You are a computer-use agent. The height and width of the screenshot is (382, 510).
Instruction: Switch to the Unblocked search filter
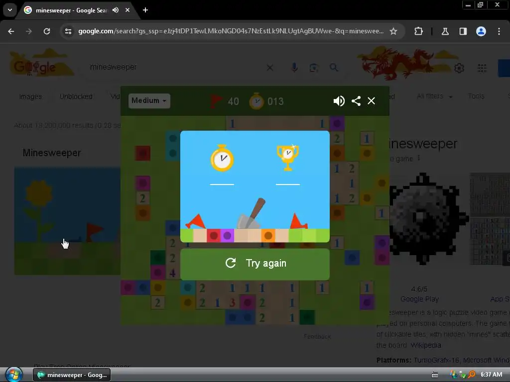pyautogui.click(x=76, y=96)
